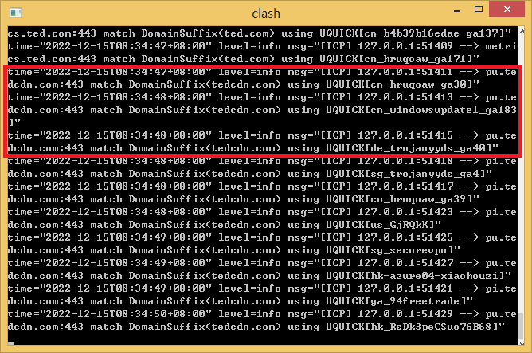Click the 08:34:50 timestamp log line

(262, 320)
